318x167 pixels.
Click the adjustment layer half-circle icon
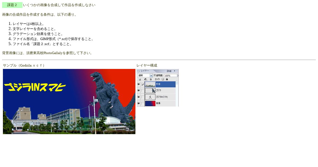click(145, 79)
